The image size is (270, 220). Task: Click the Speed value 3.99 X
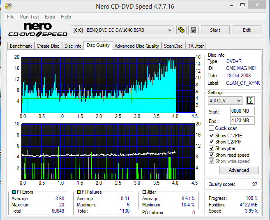click(251, 211)
